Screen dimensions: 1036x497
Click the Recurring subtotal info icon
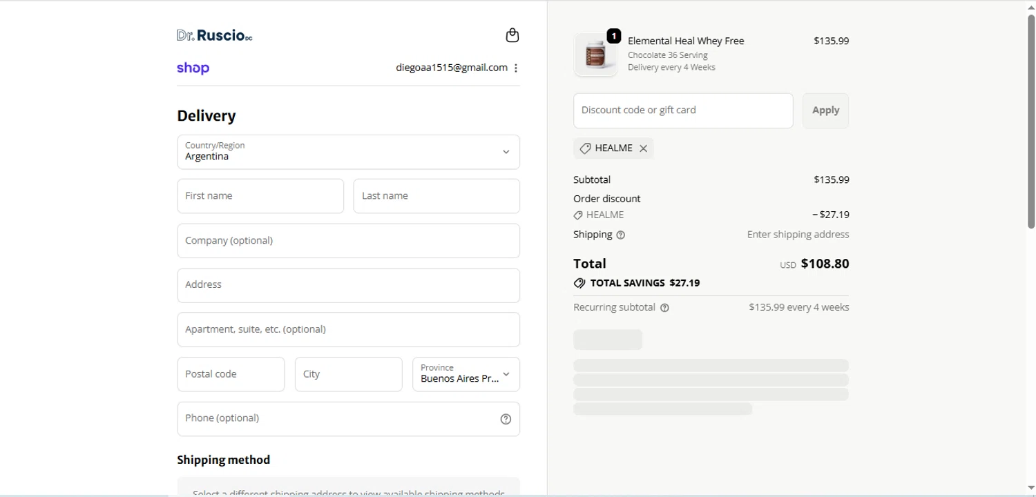664,308
